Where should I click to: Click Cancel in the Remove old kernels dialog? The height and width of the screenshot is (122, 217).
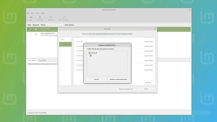click(x=96, y=79)
